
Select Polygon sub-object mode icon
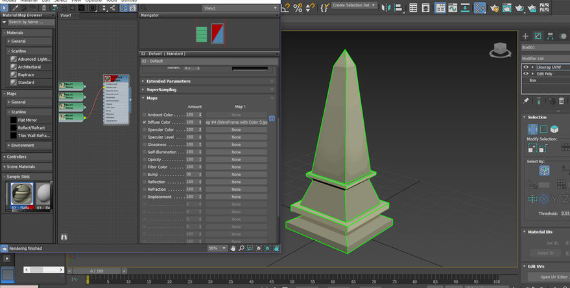[x=555, y=129]
